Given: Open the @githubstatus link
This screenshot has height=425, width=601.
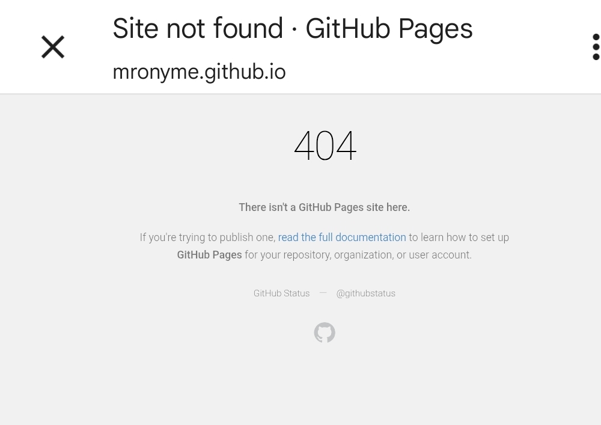Looking at the screenshot, I should [365, 293].
